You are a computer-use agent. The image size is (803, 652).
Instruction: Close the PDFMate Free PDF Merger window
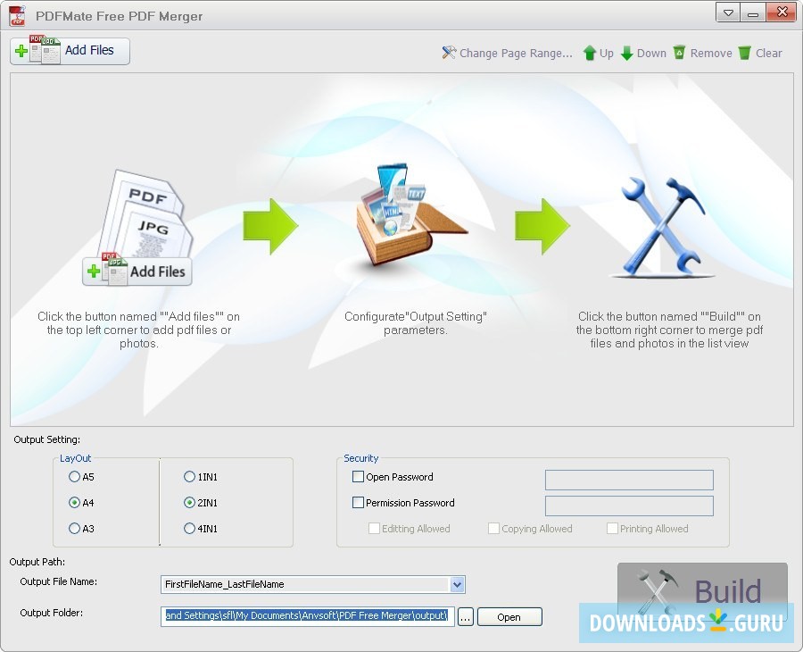coord(782,13)
